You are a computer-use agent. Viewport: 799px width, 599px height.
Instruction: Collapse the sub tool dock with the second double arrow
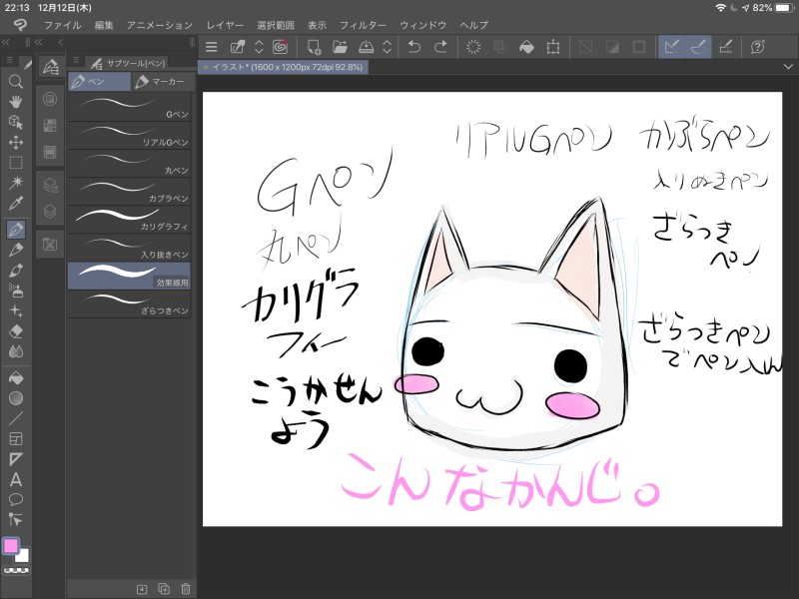click(38, 42)
